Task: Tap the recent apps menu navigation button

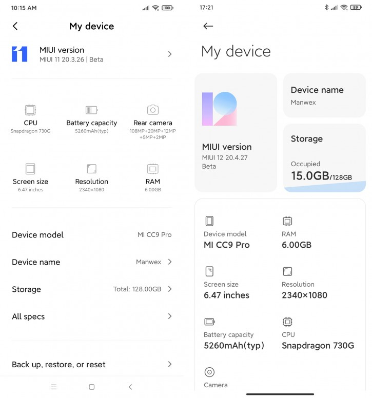Action: tap(54, 387)
